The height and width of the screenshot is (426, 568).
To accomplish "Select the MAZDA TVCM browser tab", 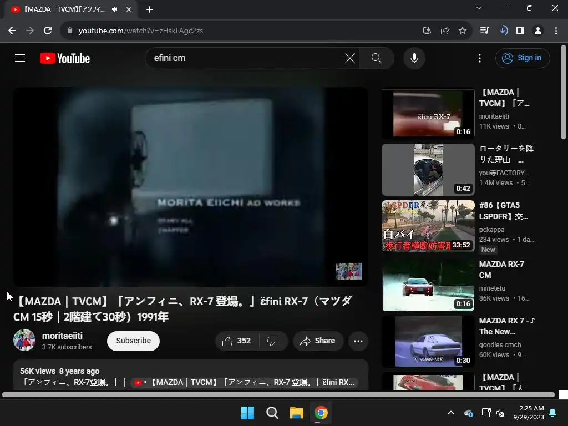I will click(x=71, y=9).
